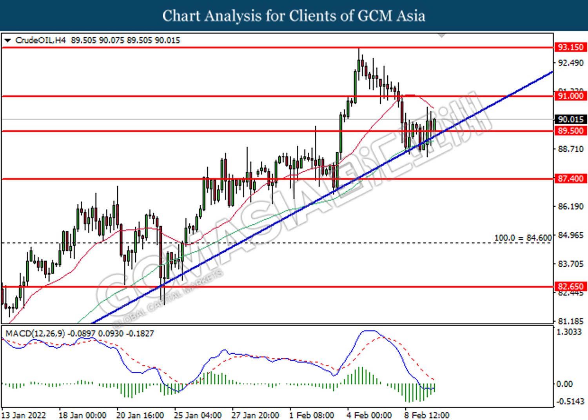Click the 86.190 axis value

coord(571,206)
